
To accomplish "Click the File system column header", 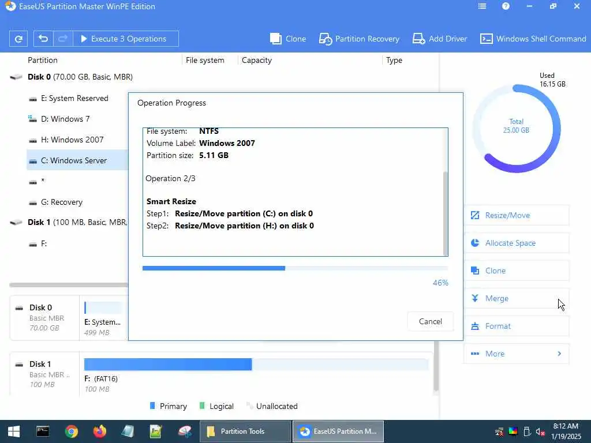I will click(x=205, y=60).
